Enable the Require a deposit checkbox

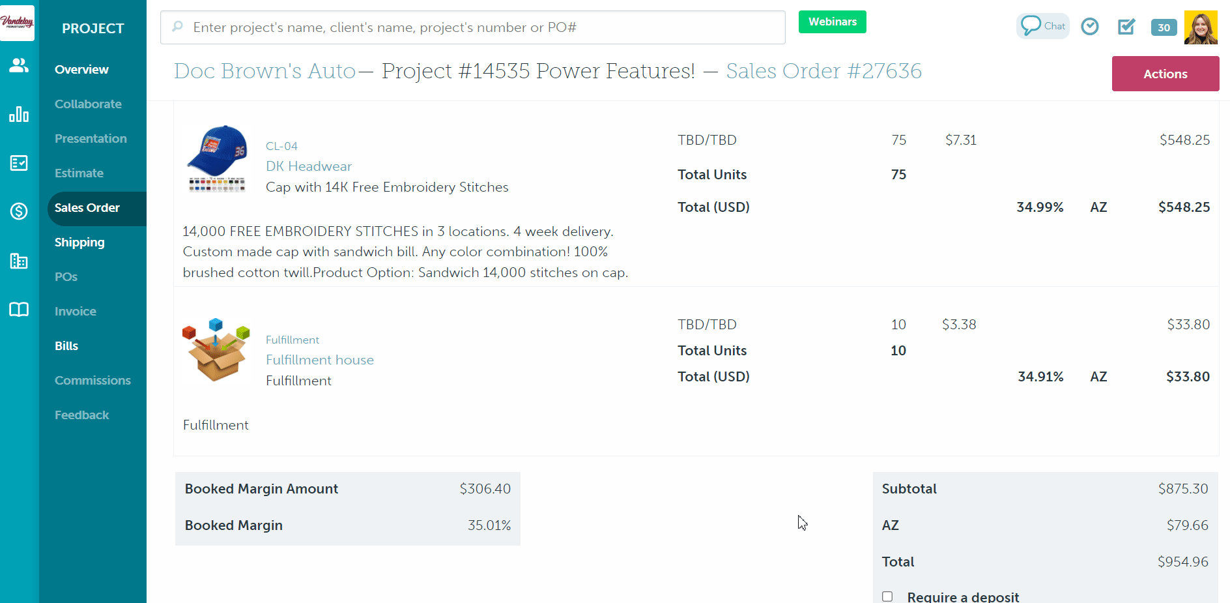click(x=887, y=596)
